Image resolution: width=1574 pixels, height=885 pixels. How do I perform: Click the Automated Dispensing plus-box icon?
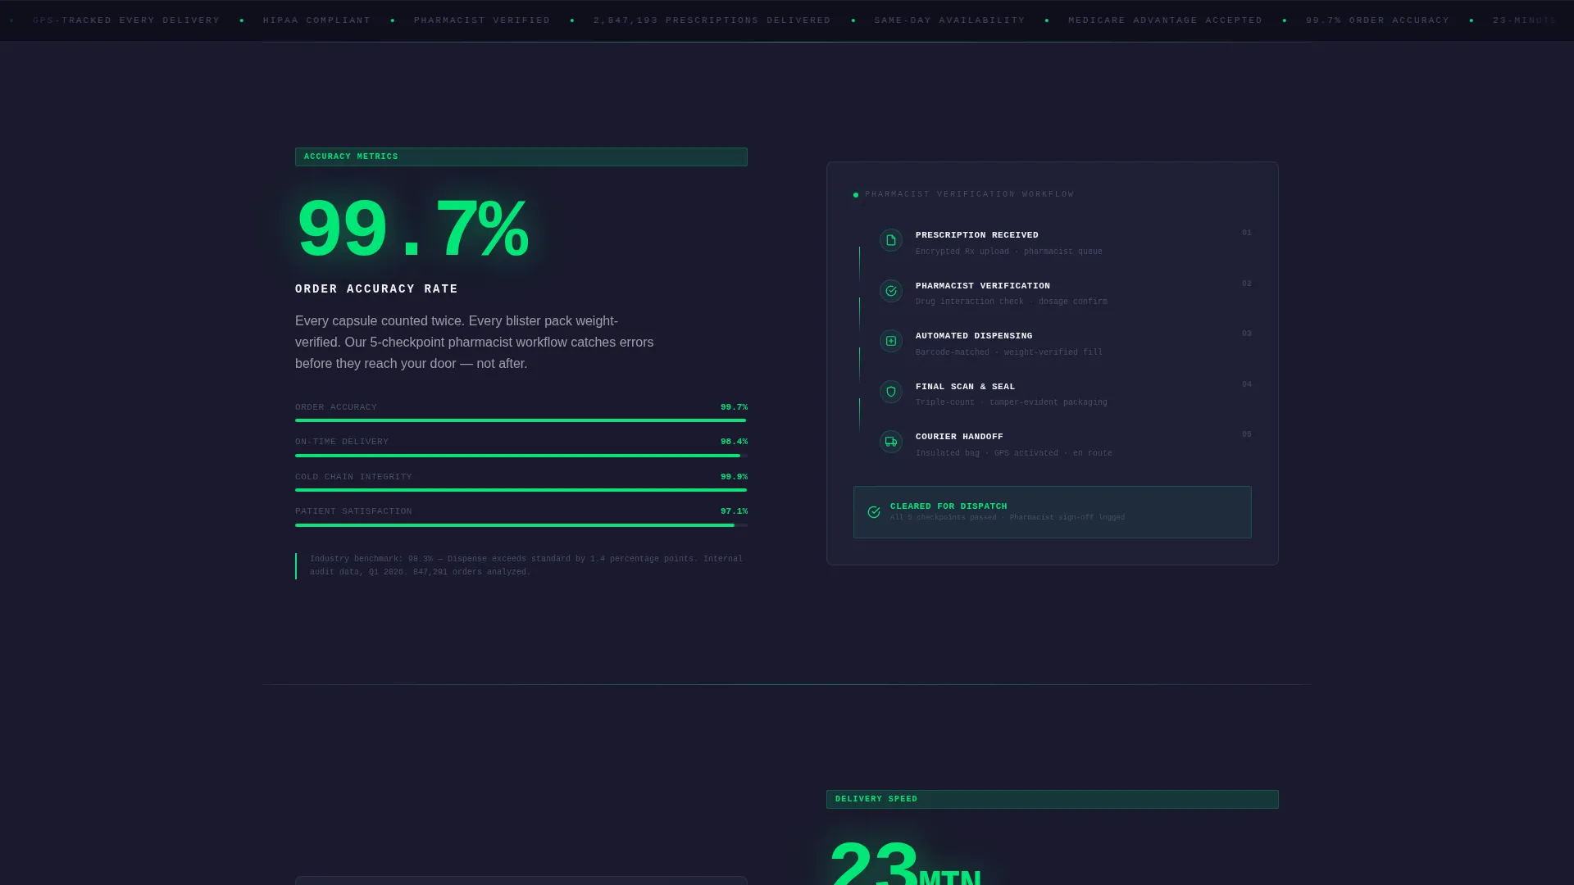[891, 341]
